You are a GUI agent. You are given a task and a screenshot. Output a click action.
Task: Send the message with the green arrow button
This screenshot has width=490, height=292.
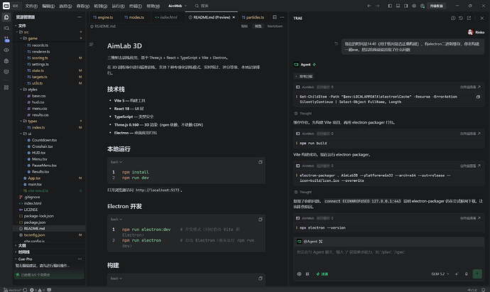(477, 274)
